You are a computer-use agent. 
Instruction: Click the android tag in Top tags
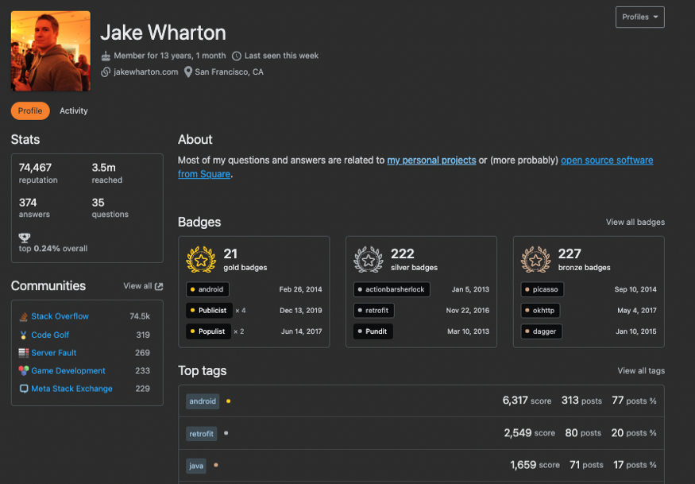coord(203,401)
